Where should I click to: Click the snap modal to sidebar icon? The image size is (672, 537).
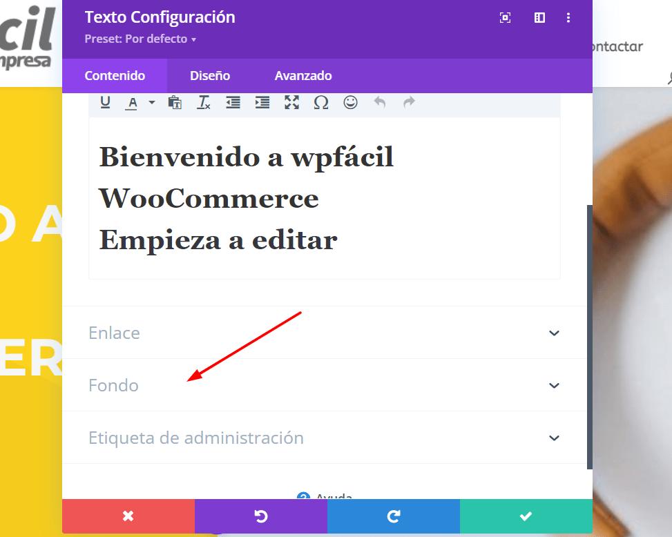point(539,17)
